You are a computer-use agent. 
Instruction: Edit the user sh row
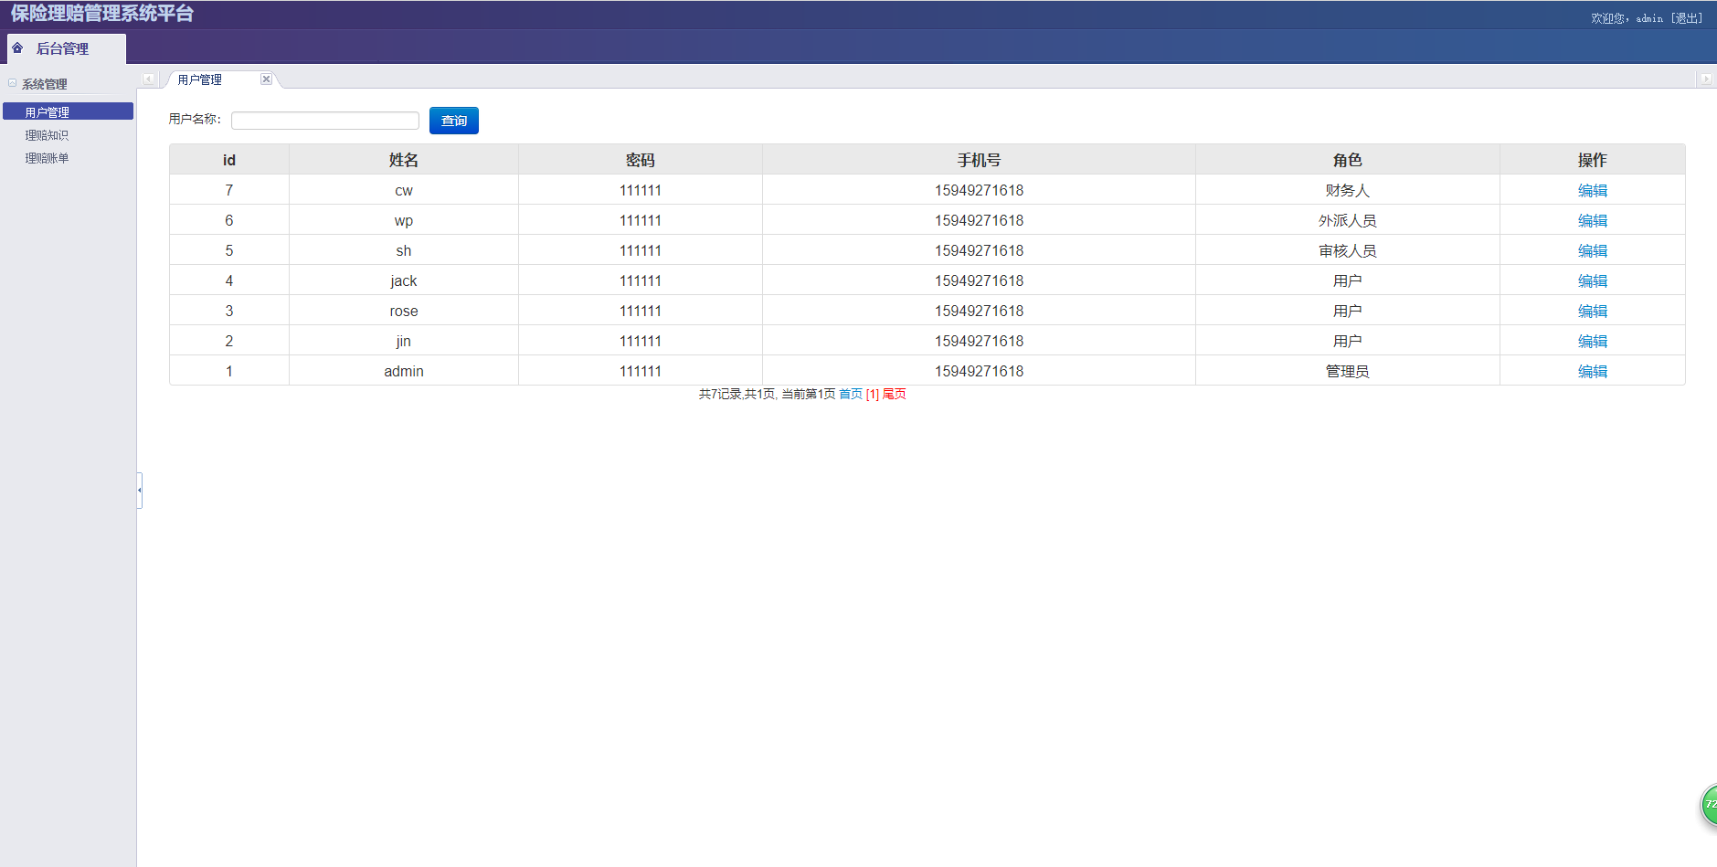coord(1592,250)
